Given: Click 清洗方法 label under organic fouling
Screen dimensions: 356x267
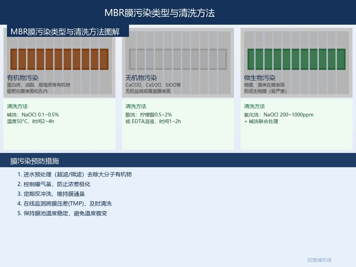Looking at the screenshot, I should coord(17,106).
